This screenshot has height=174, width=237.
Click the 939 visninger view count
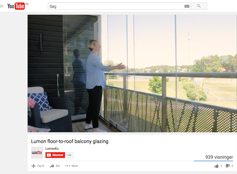click(x=219, y=157)
